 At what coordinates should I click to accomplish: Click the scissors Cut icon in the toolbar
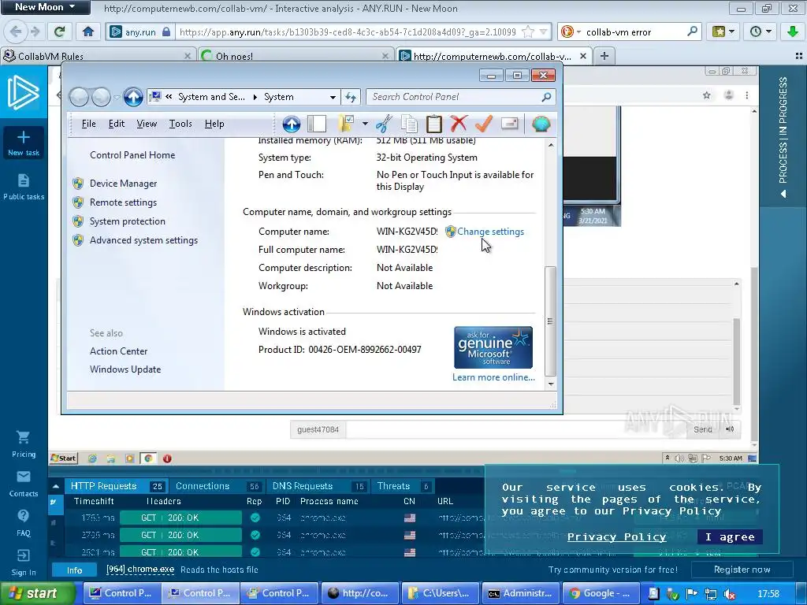tap(384, 124)
